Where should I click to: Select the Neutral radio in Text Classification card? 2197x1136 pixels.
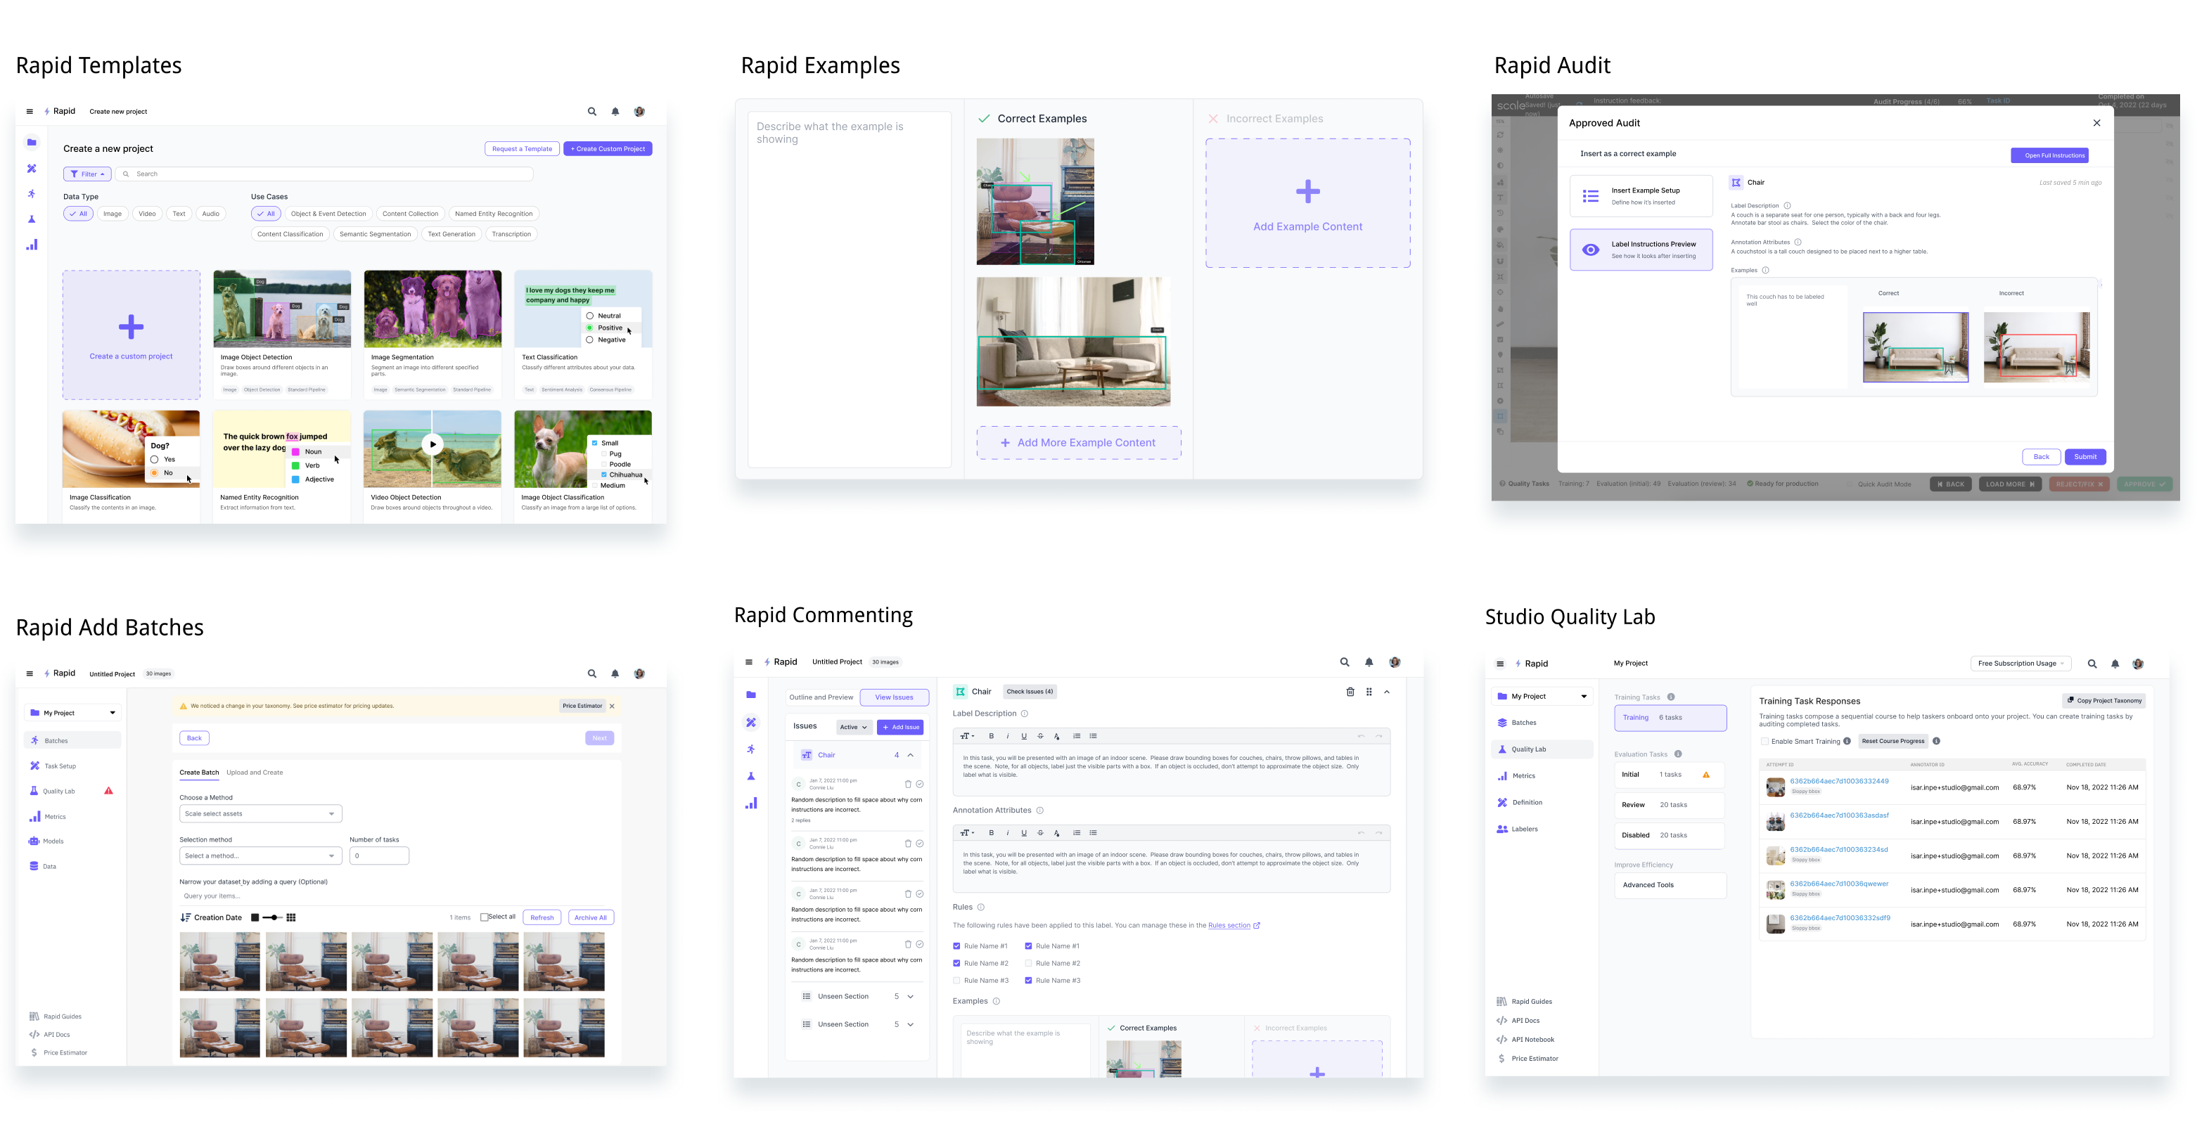[x=589, y=316]
